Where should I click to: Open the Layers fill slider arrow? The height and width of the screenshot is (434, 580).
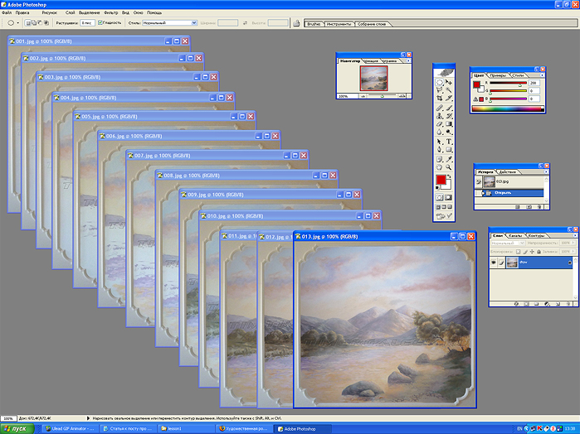click(x=573, y=252)
